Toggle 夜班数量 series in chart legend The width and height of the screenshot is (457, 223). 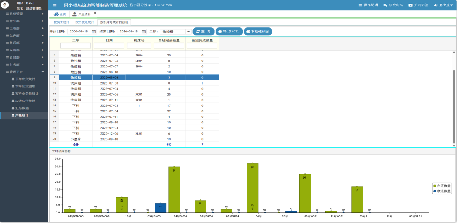pyautogui.click(x=442, y=191)
